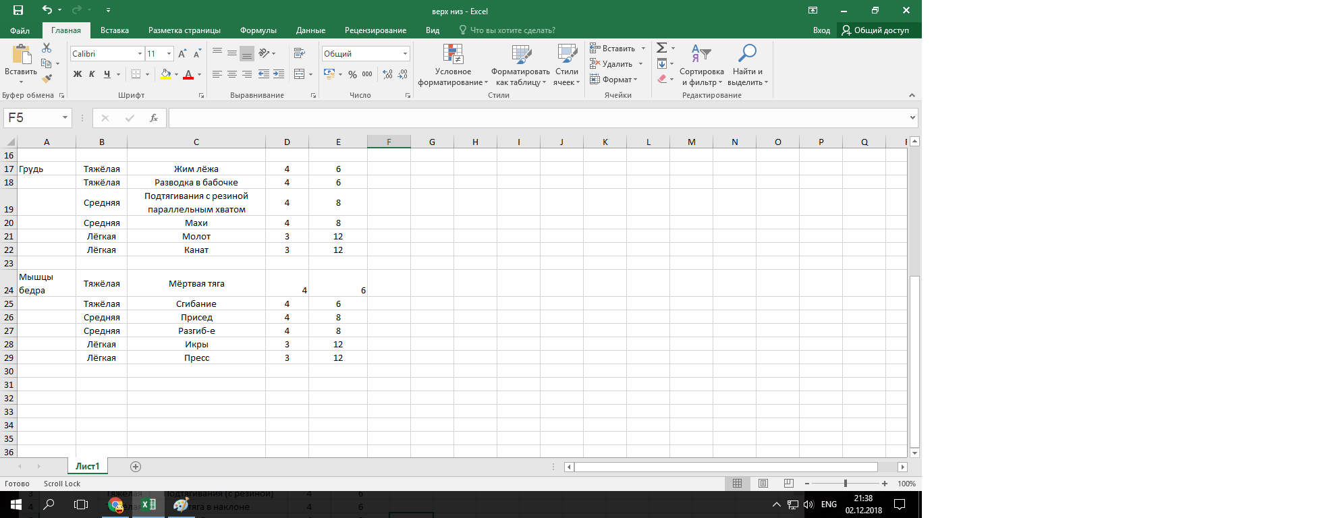
Task: Switch to the Формулы tab
Action: pos(258,30)
